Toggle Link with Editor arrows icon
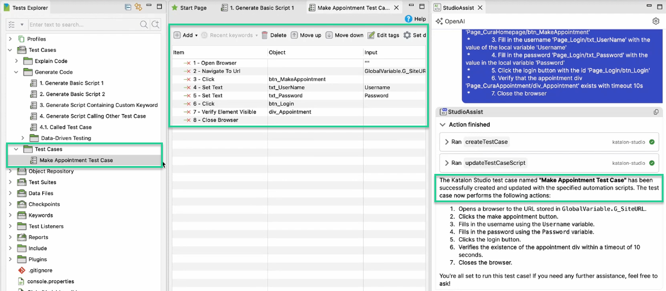 (138, 7)
